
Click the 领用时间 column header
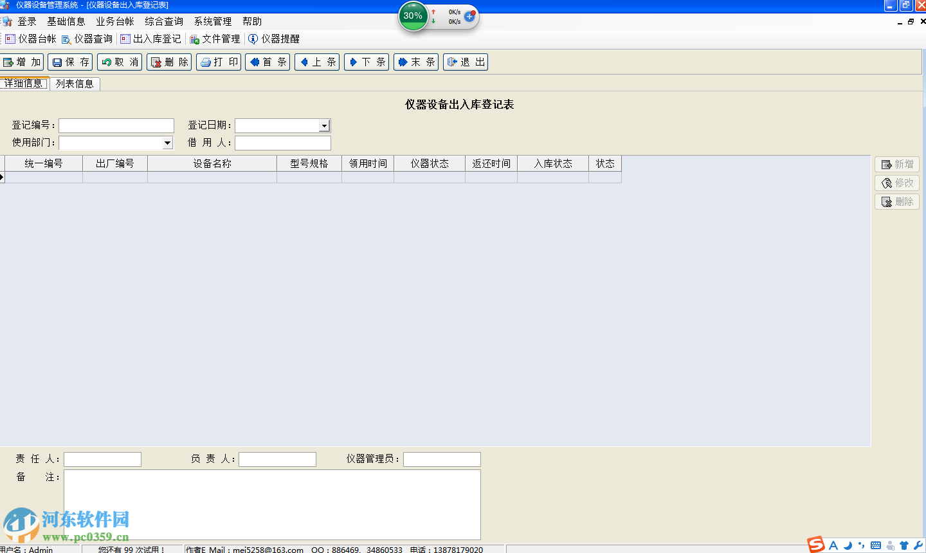pyautogui.click(x=368, y=164)
